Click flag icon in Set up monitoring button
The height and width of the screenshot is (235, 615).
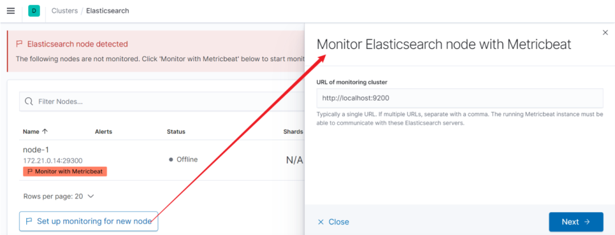click(x=29, y=221)
